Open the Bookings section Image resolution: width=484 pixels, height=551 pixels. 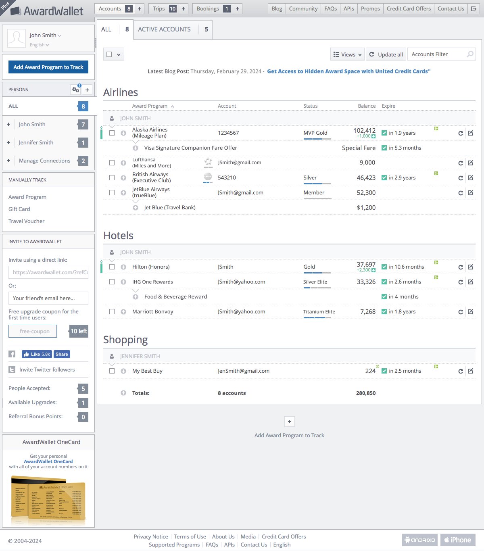[x=213, y=9]
